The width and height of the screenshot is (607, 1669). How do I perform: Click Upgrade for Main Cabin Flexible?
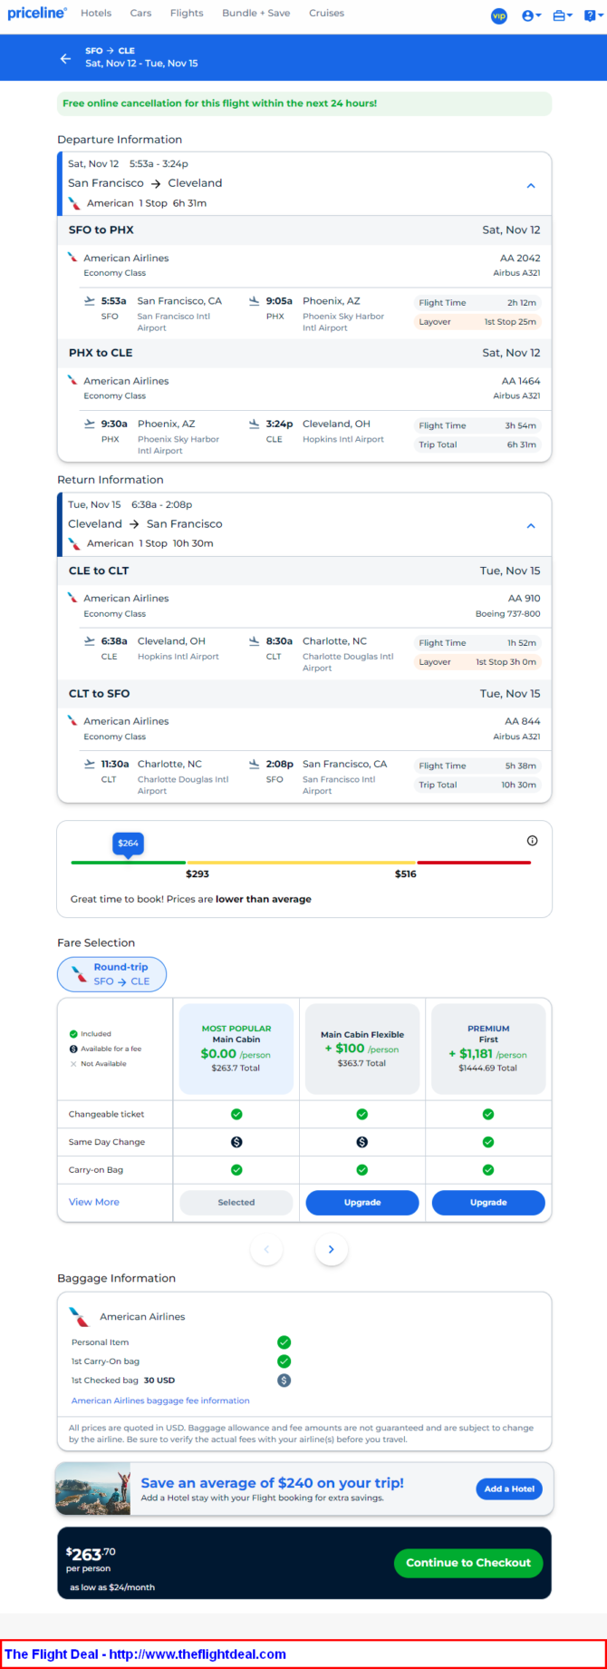pos(362,1203)
